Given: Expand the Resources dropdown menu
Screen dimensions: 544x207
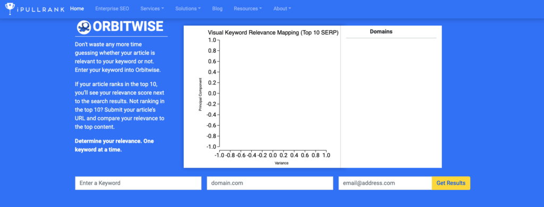Looking at the screenshot, I should [x=248, y=8].
